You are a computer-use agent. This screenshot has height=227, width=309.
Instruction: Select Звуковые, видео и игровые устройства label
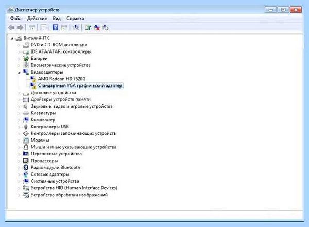(72, 106)
